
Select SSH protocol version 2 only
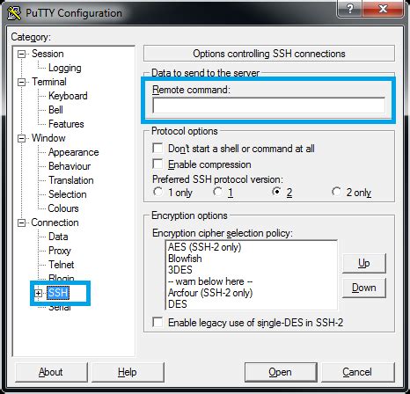(x=336, y=192)
